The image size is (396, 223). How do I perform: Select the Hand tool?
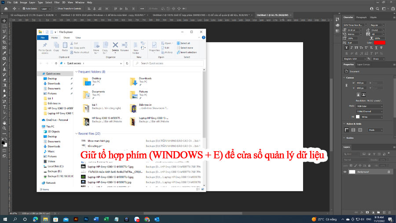click(4, 123)
